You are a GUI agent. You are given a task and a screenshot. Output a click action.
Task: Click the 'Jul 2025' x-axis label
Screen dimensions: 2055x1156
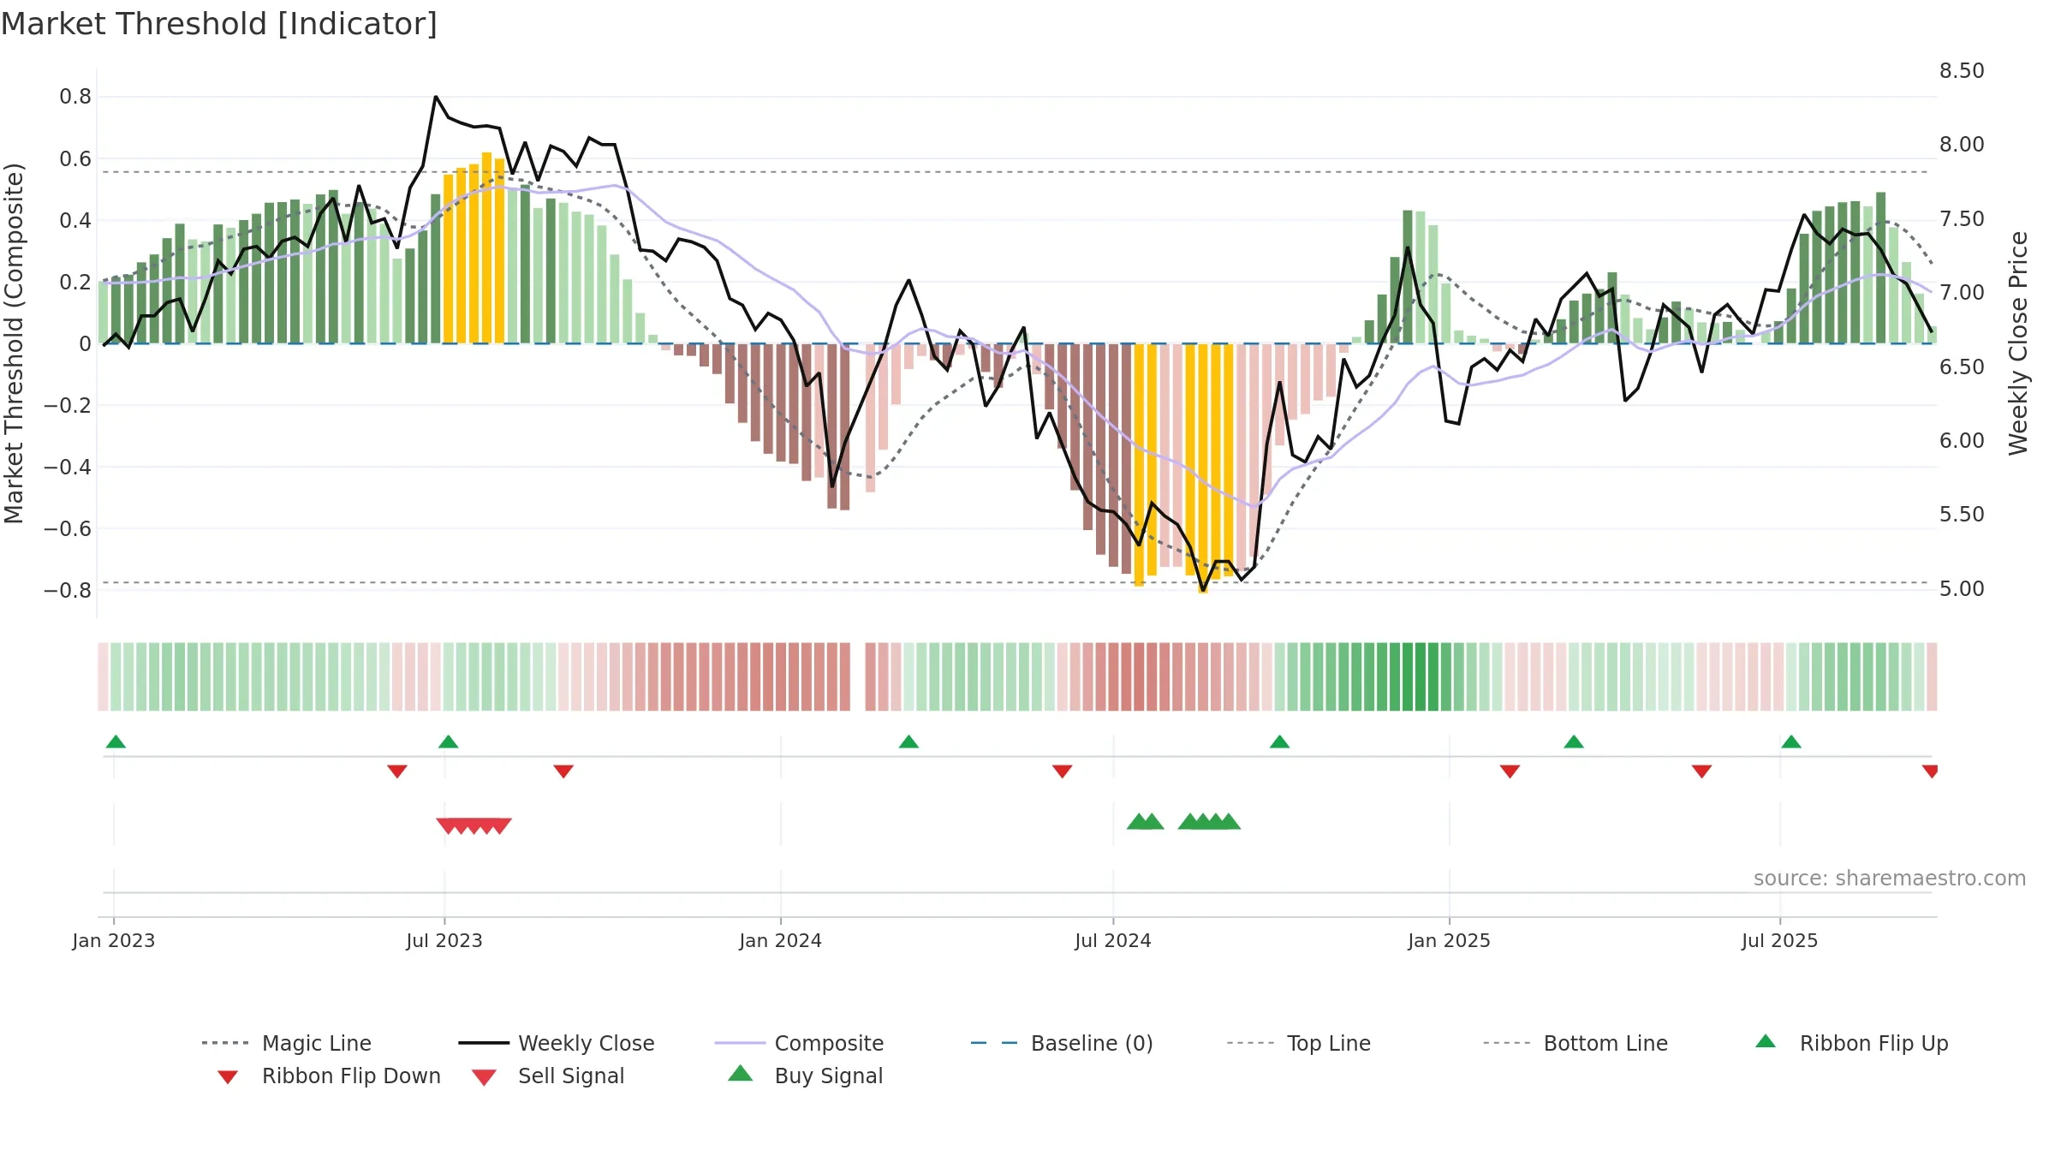[x=1780, y=941]
